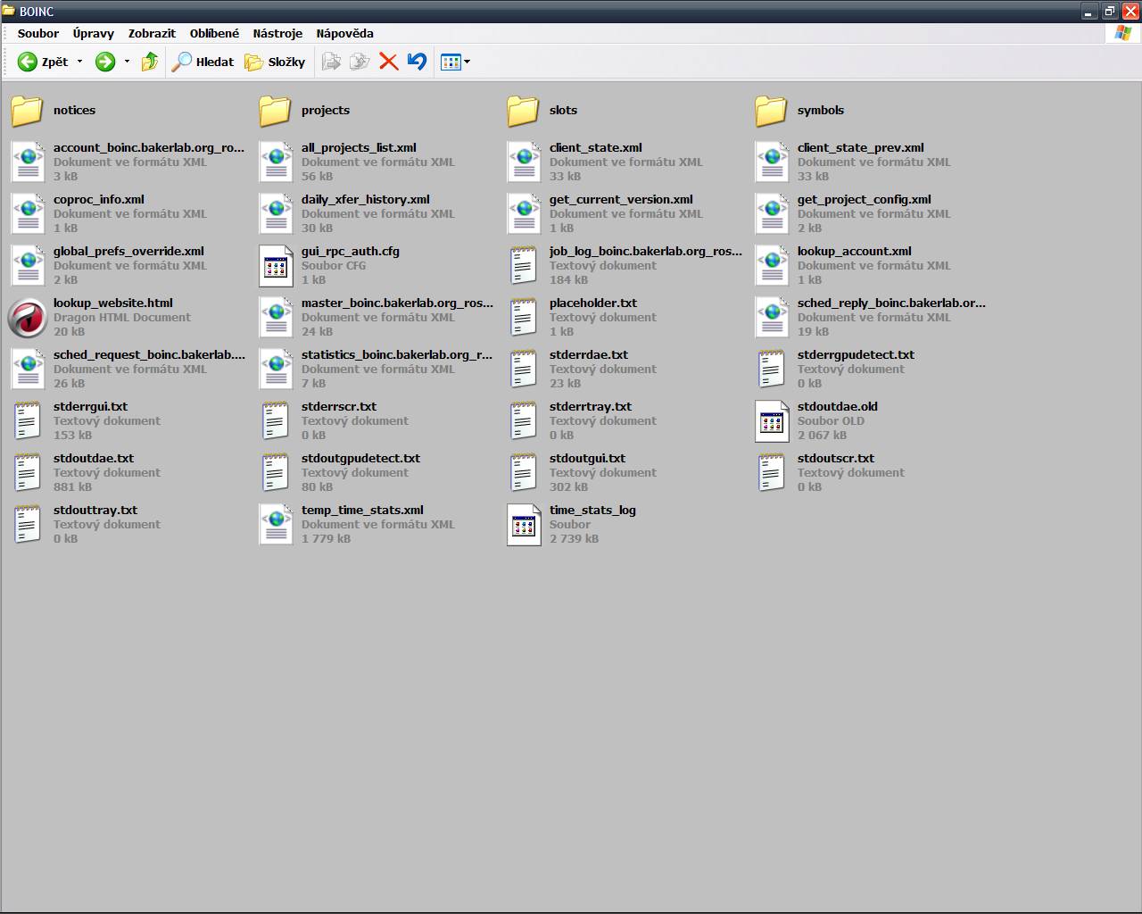Screen dimensions: 1142x914
Task: Open the Nástroje menu
Action: (277, 33)
